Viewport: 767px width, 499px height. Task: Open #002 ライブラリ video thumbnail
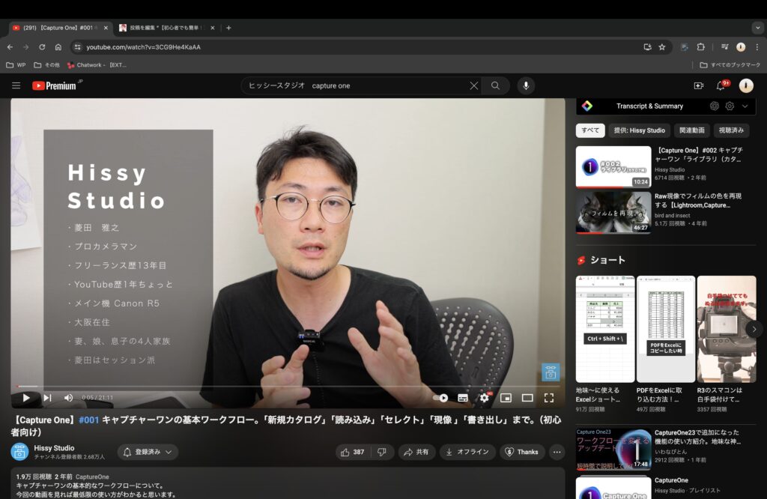(613, 167)
